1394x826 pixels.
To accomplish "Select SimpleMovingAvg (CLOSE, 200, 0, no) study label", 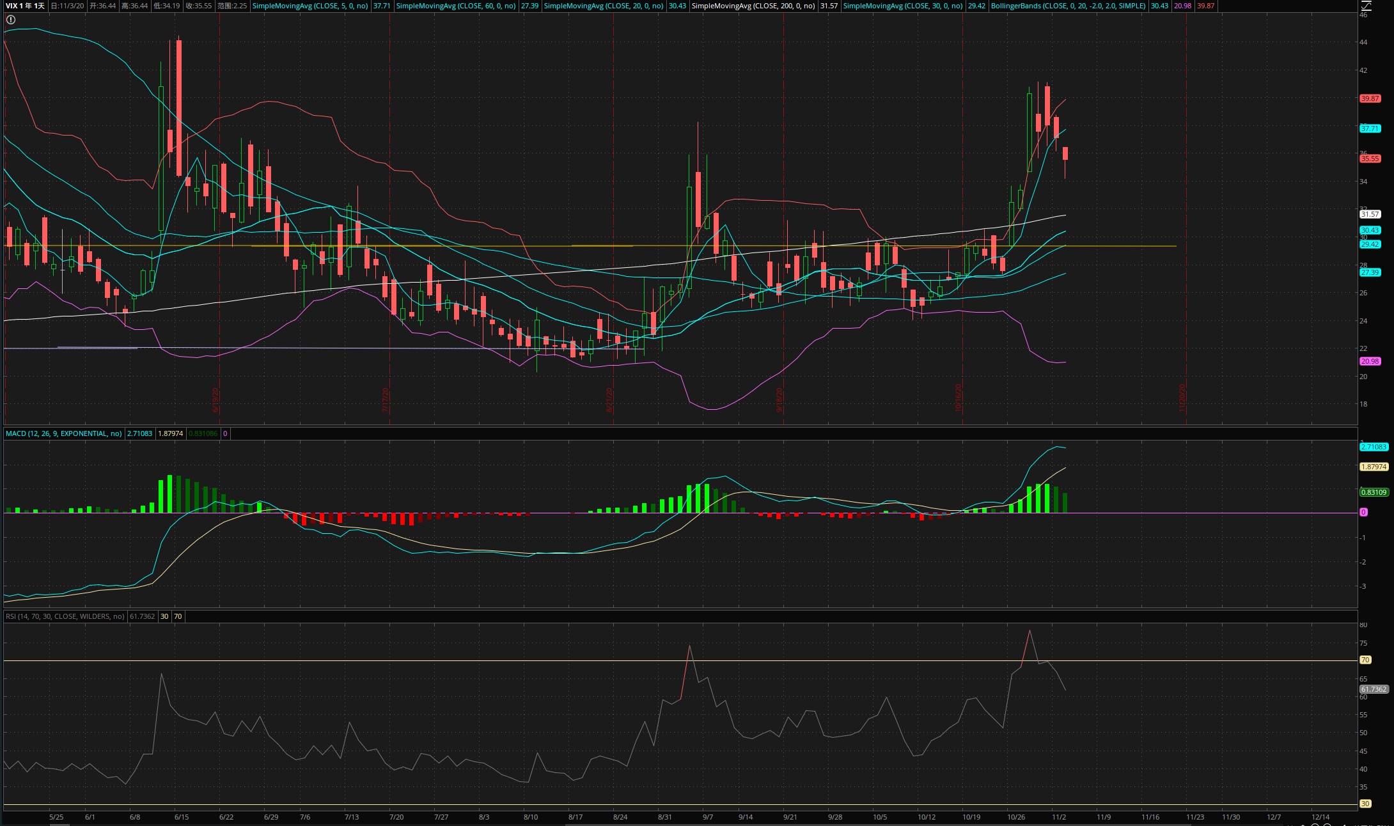I will click(753, 6).
